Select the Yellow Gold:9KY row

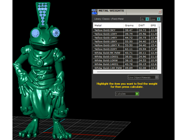[x=125, y=30]
